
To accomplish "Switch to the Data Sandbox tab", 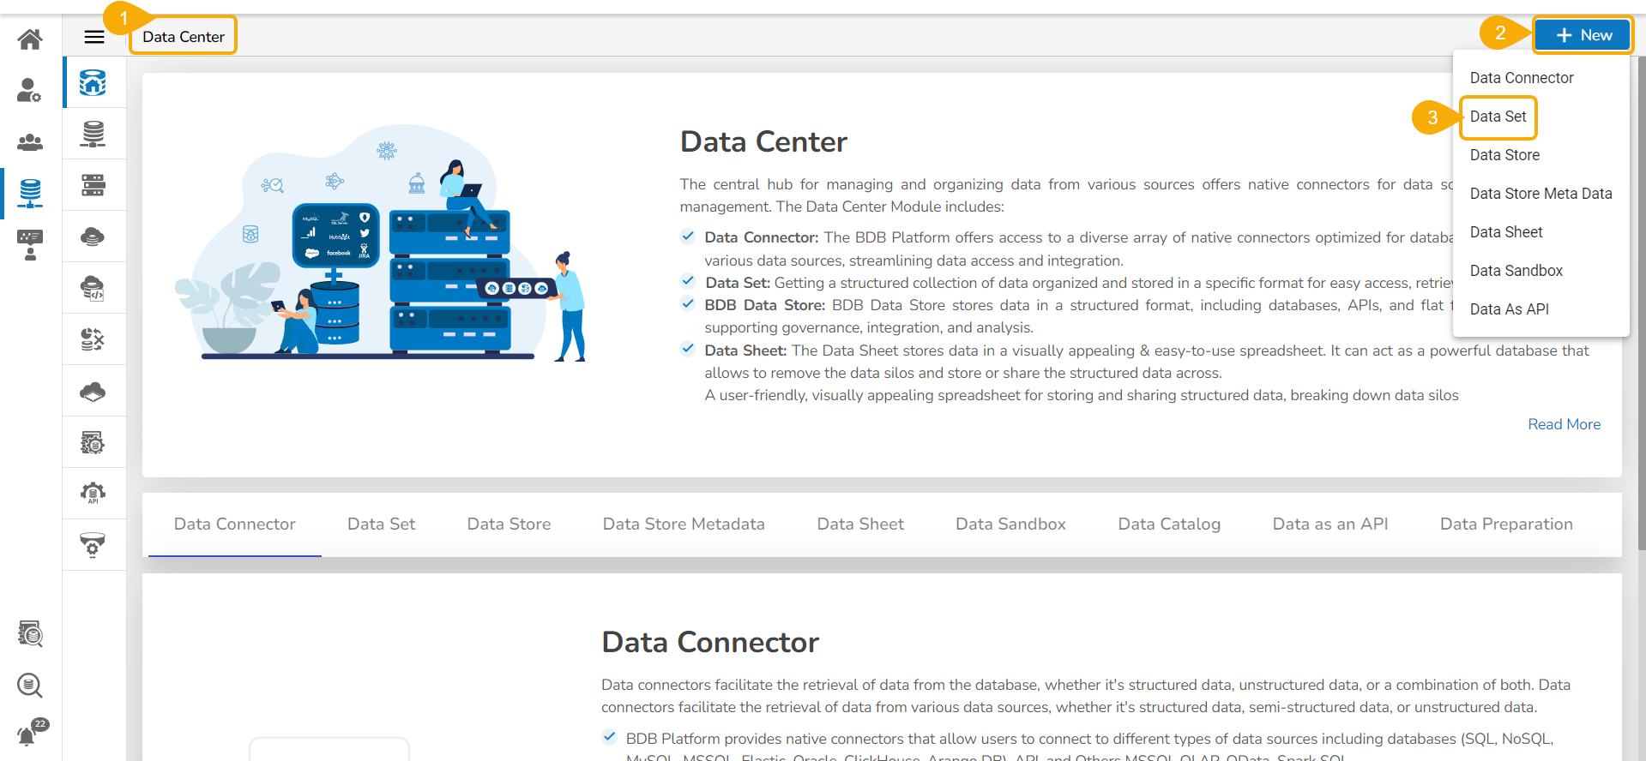I will click(x=1010, y=524).
